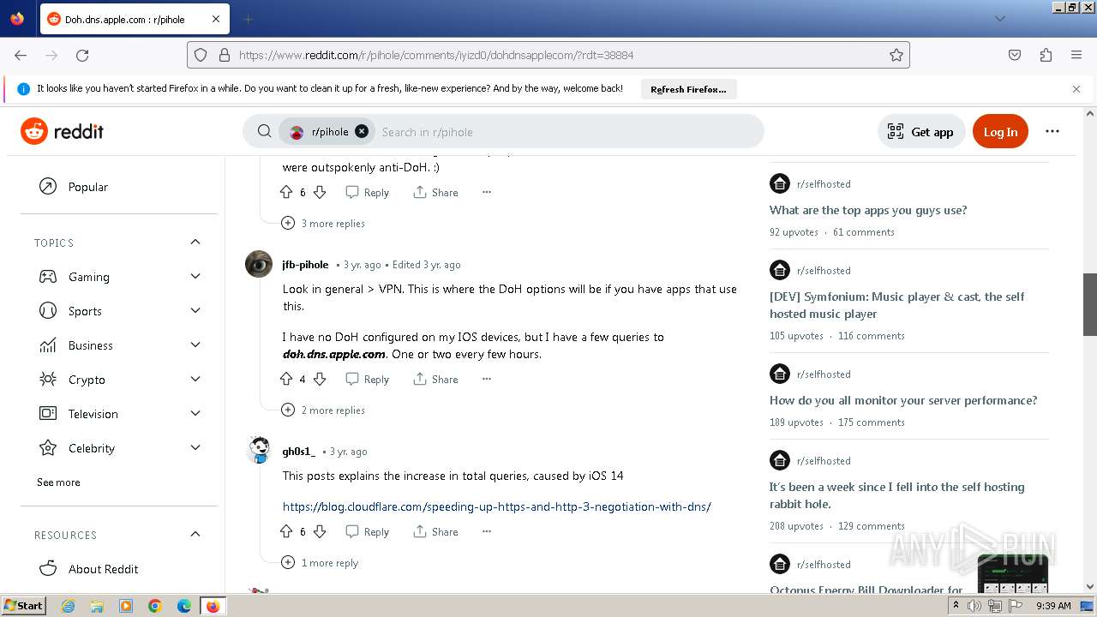1097x617 pixels.
Task: Expand 2 more replies
Action: pyautogui.click(x=323, y=410)
